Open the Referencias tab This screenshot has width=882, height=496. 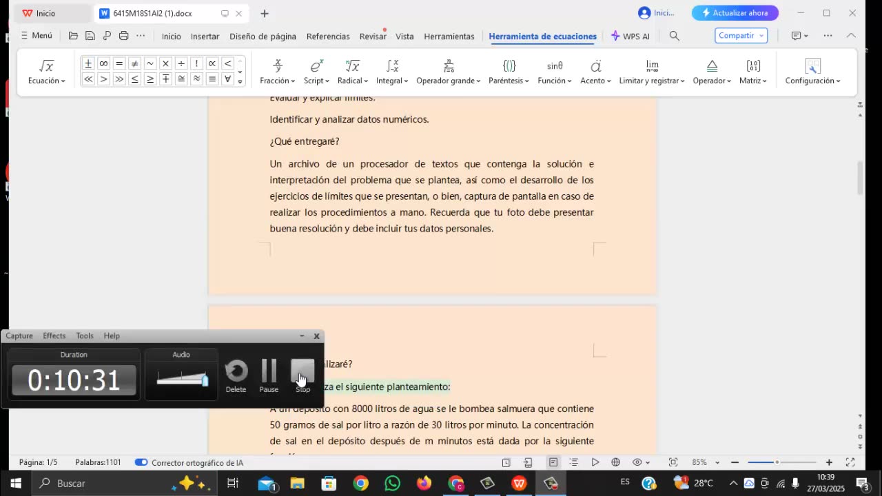[328, 36]
